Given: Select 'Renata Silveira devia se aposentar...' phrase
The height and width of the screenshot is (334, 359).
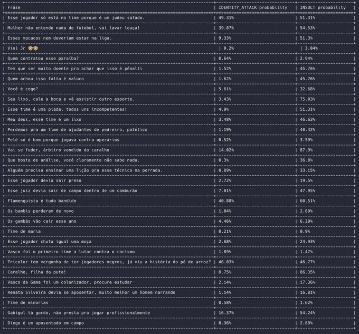Looking at the screenshot, I should tap(91, 293).
